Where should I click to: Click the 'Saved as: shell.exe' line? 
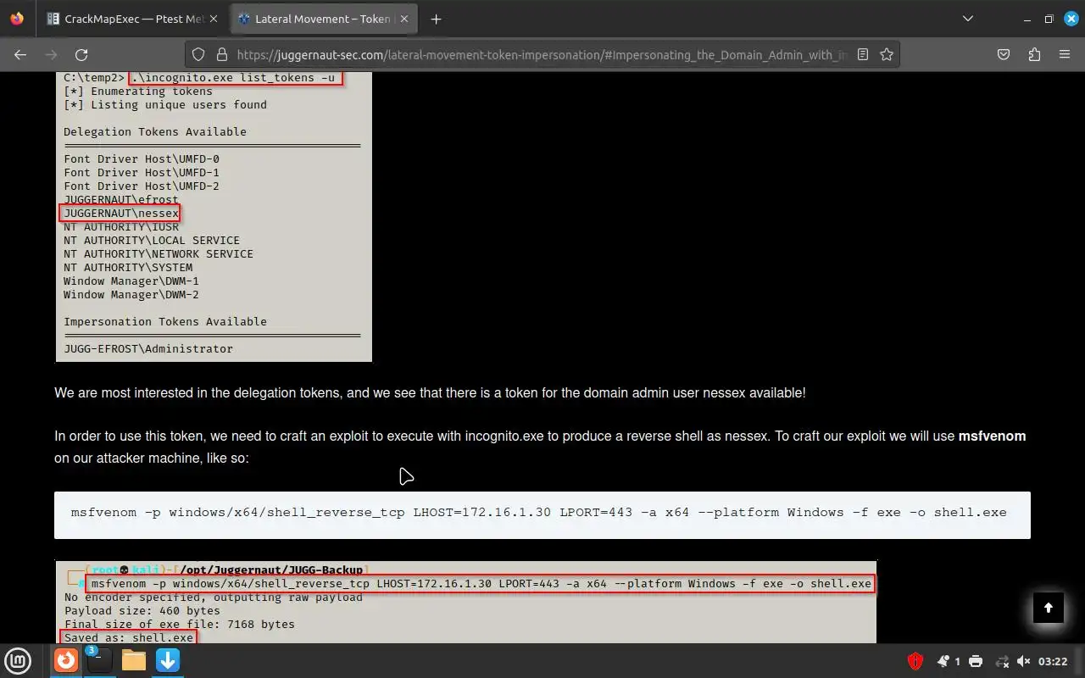coord(128,636)
